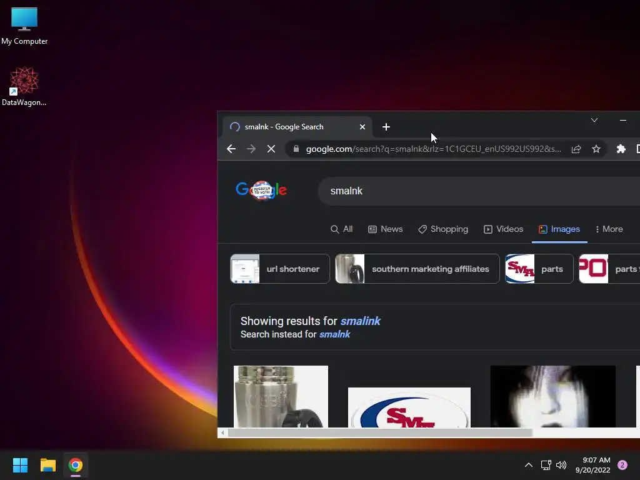Open the Windows Start menu

coord(20,465)
